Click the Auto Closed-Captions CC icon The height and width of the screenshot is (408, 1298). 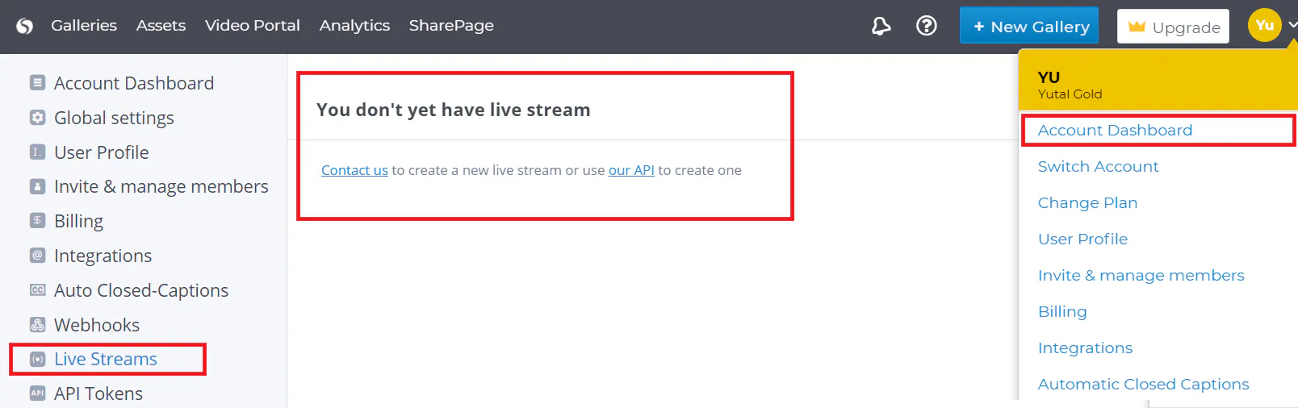[37, 289]
